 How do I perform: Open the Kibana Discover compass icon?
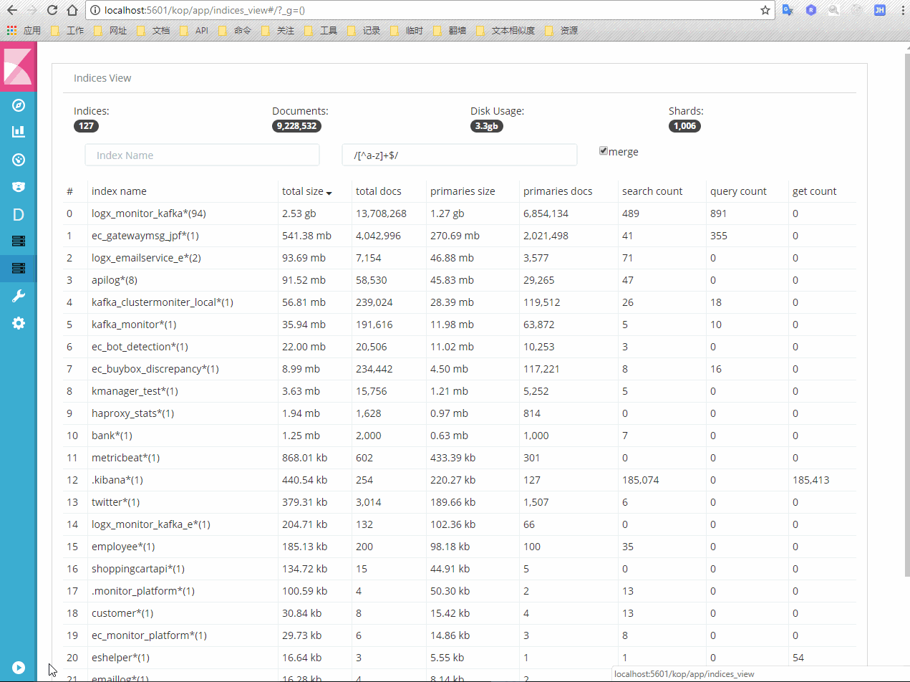click(x=18, y=105)
